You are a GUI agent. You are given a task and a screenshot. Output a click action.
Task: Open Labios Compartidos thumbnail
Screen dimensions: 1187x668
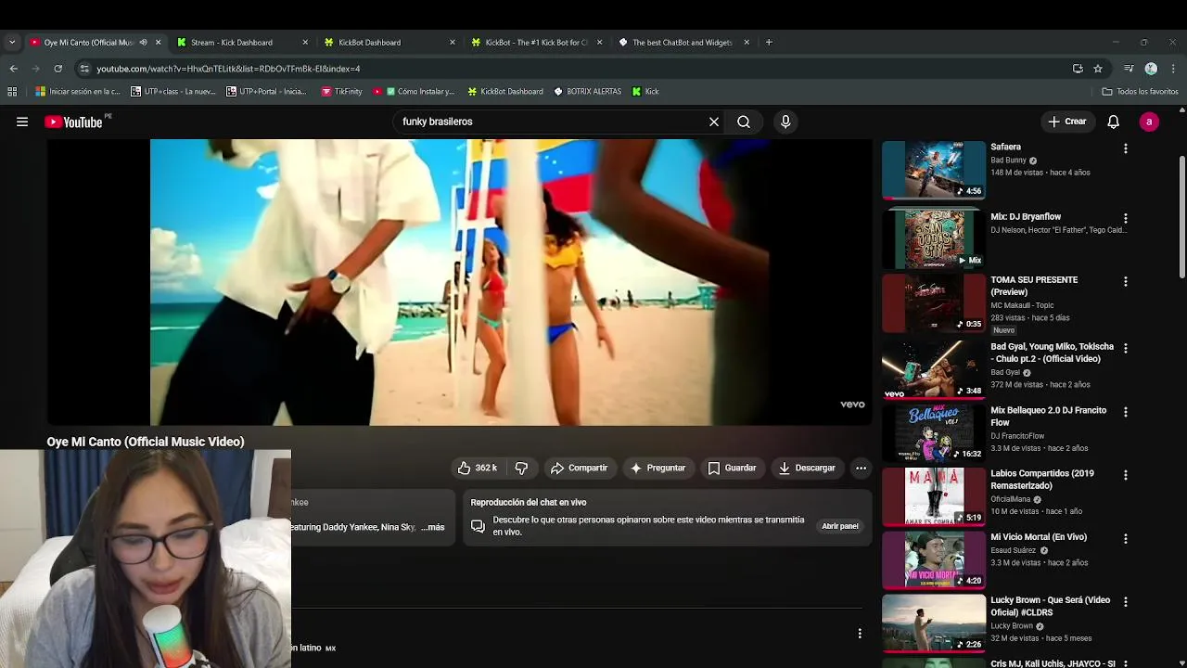[933, 496]
